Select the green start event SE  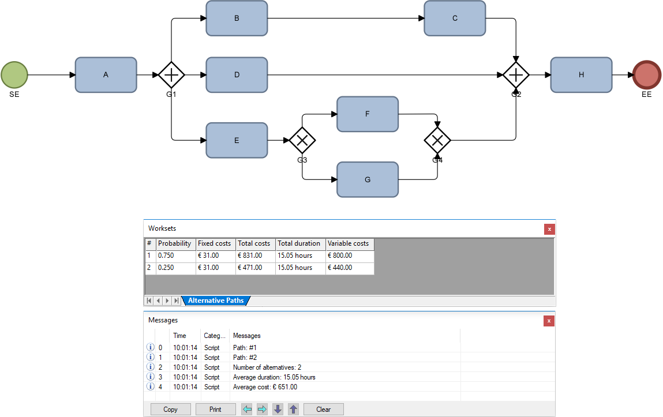[x=14, y=75]
